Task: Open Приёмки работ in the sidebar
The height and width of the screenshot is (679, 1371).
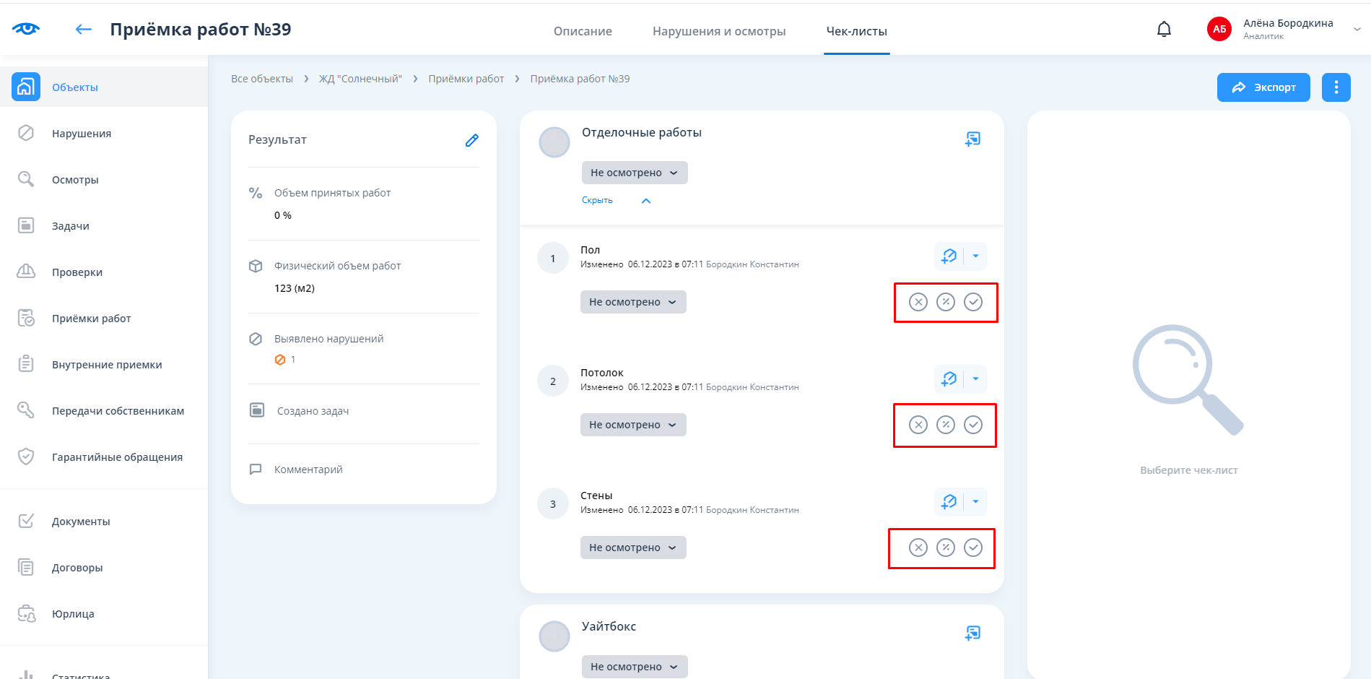Action: pyautogui.click(x=91, y=319)
